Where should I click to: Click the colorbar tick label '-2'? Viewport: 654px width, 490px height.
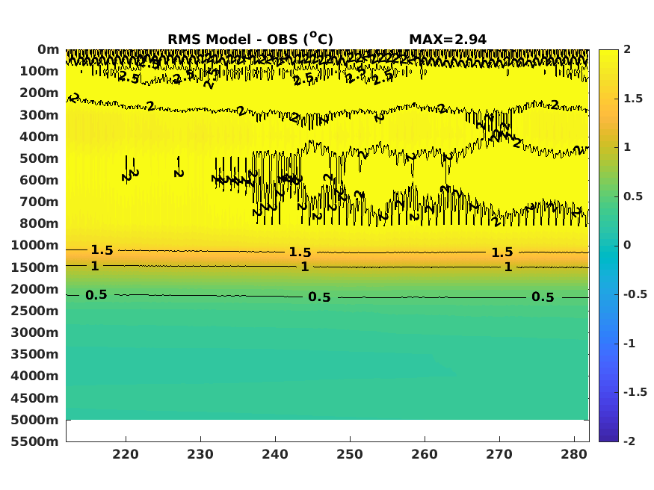point(629,441)
